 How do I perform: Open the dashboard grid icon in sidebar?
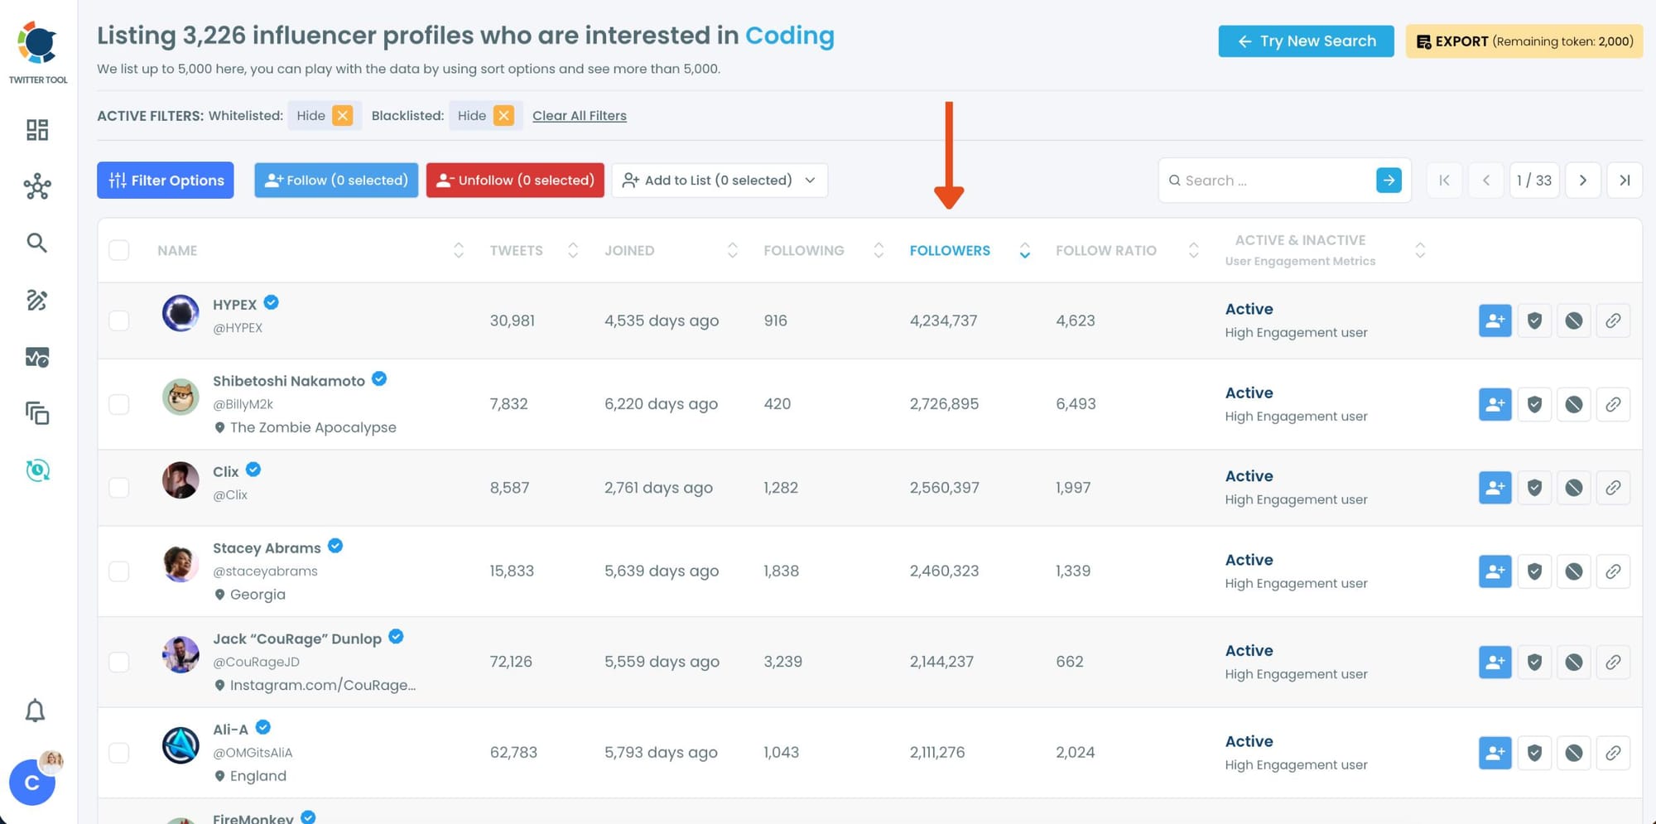click(37, 130)
